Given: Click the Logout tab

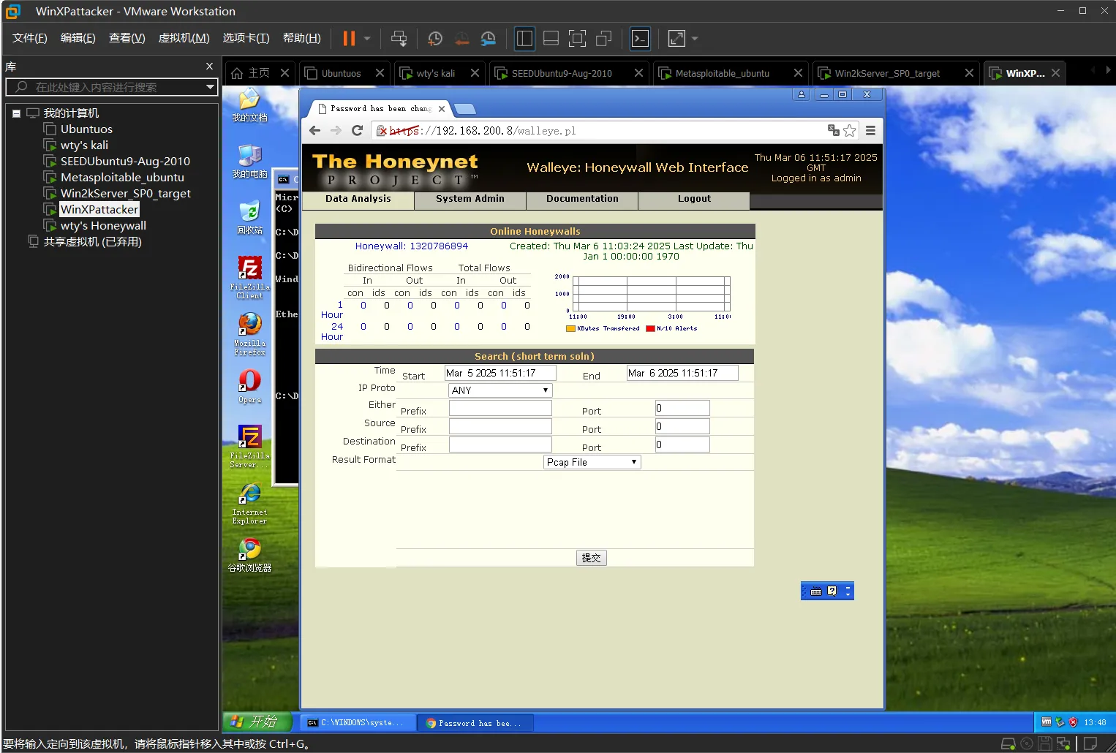Looking at the screenshot, I should [x=694, y=199].
